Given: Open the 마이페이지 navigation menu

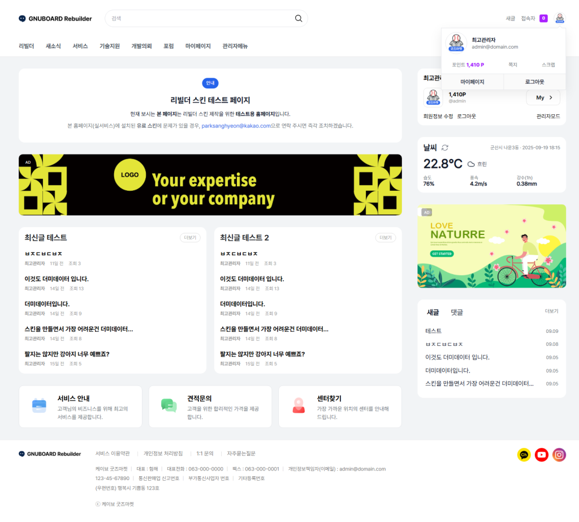Looking at the screenshot, I should pos(198,46).
